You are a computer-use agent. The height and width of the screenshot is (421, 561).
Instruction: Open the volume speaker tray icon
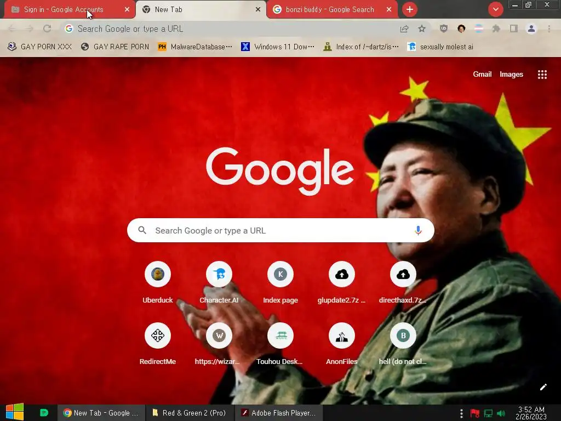[x=501, y=413]
